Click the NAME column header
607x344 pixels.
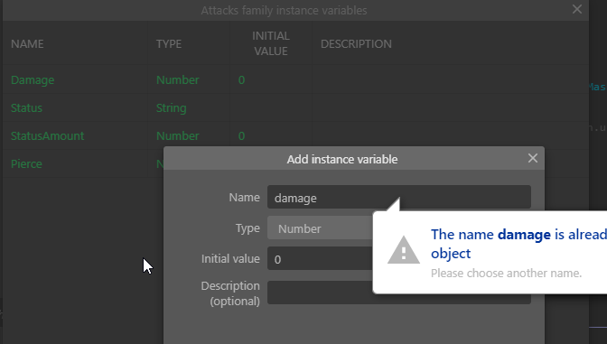coord(27,43)
